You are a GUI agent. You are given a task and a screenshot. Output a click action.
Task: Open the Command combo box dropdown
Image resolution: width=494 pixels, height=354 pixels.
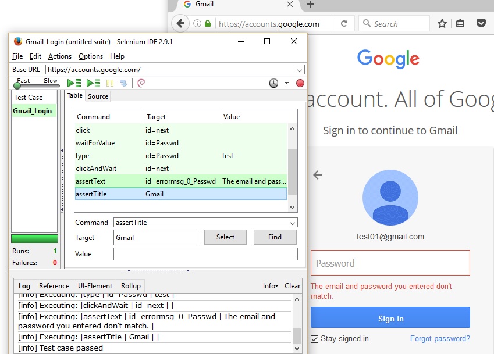[293, 223]
